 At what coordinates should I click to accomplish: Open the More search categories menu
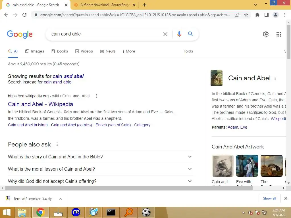tap(129, 51)
